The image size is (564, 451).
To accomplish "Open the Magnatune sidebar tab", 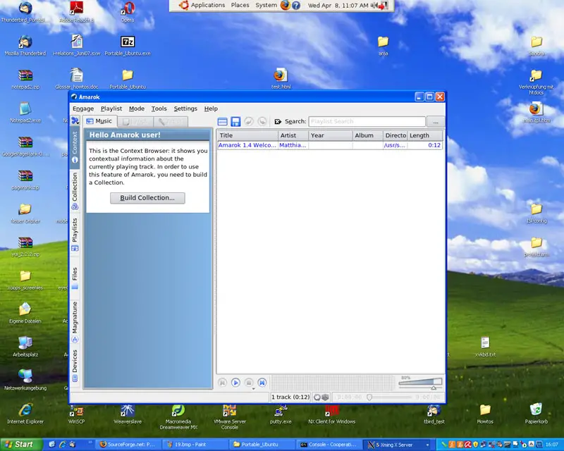I will click(x=75, y=322).
